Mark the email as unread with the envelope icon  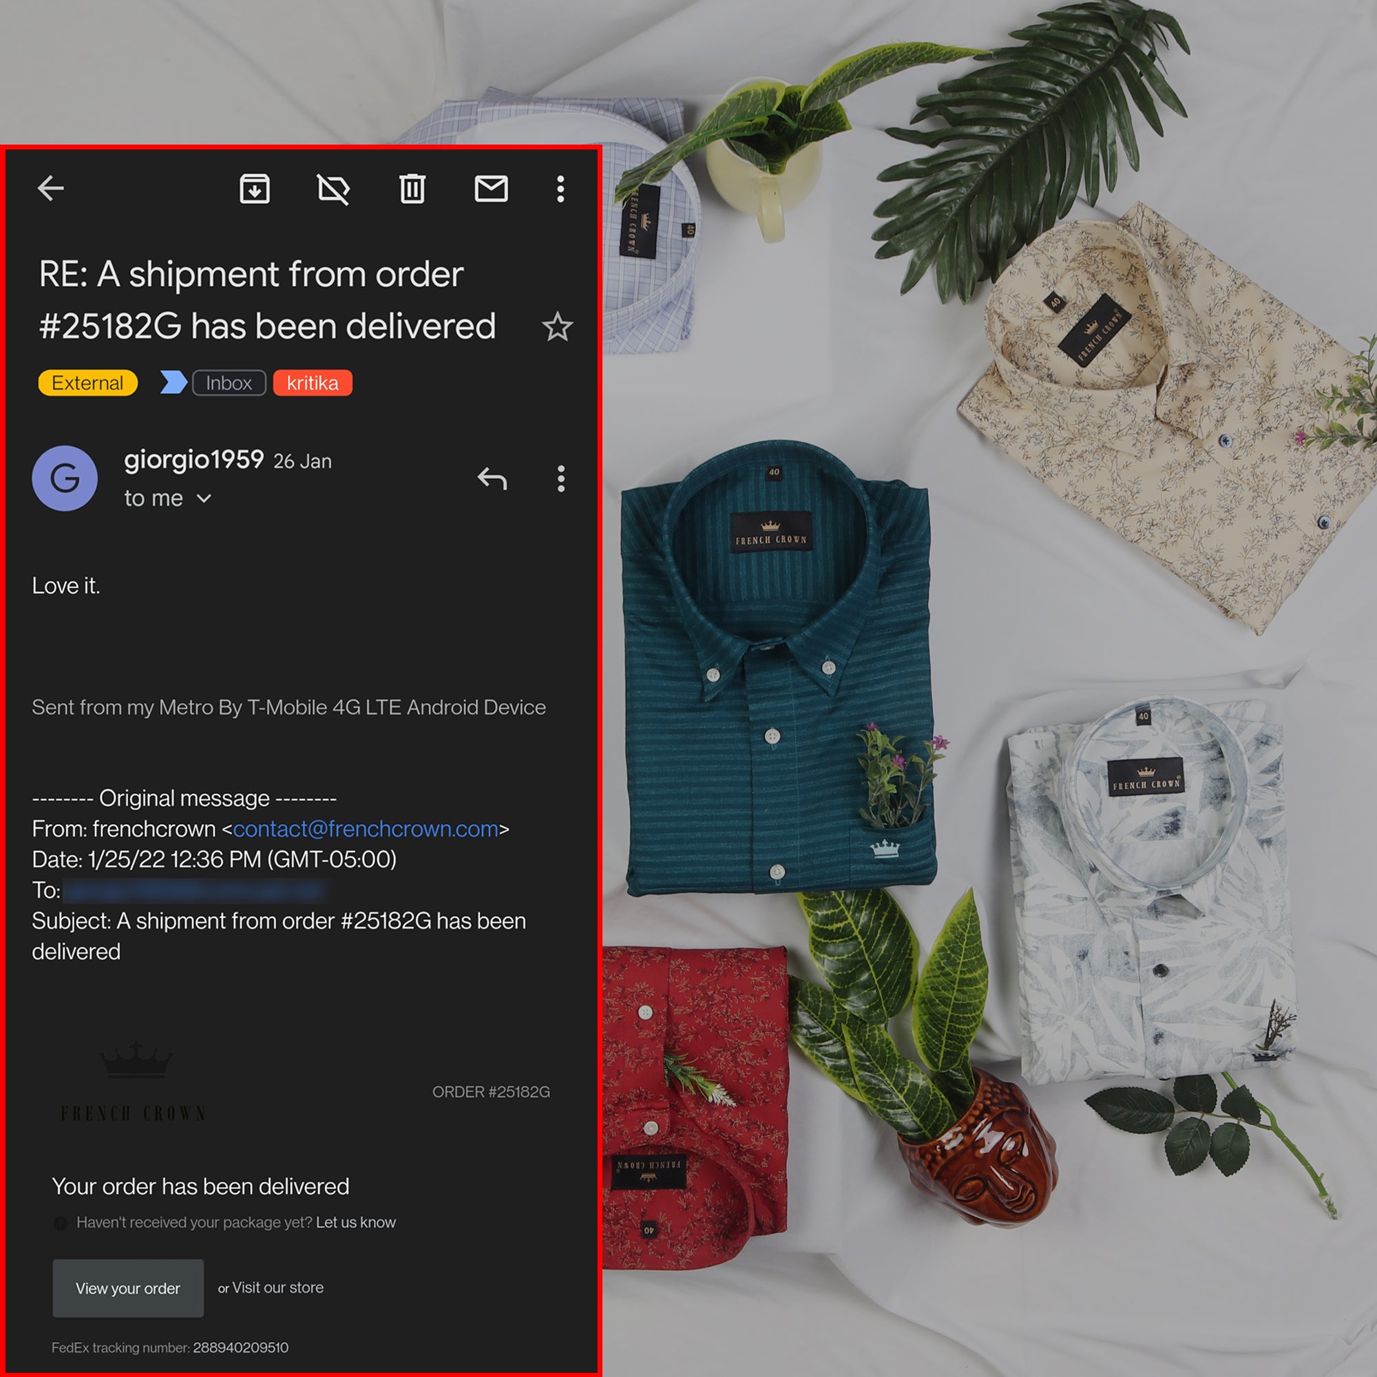tap(491, 189)
